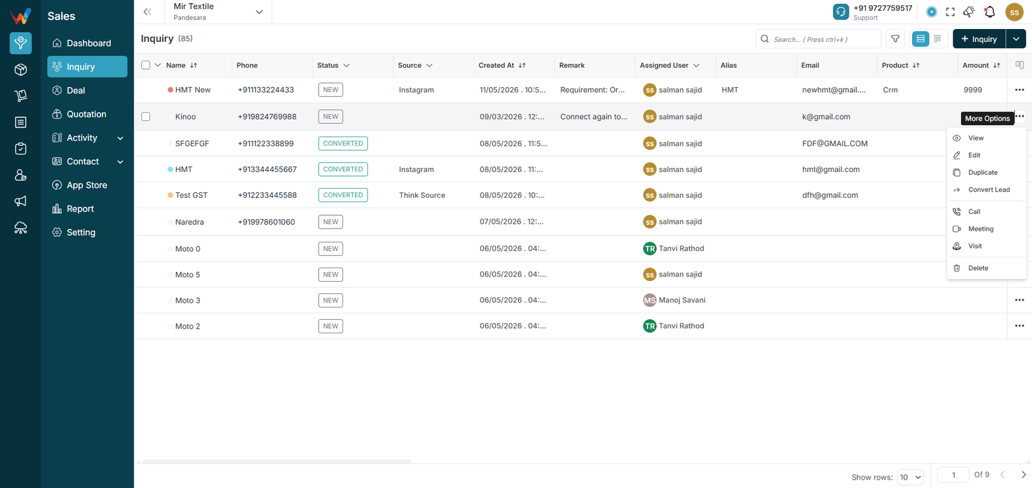Open the megaphone announcements icon in header
Viewport: 1032px width, 488px height.
[969, 12]
